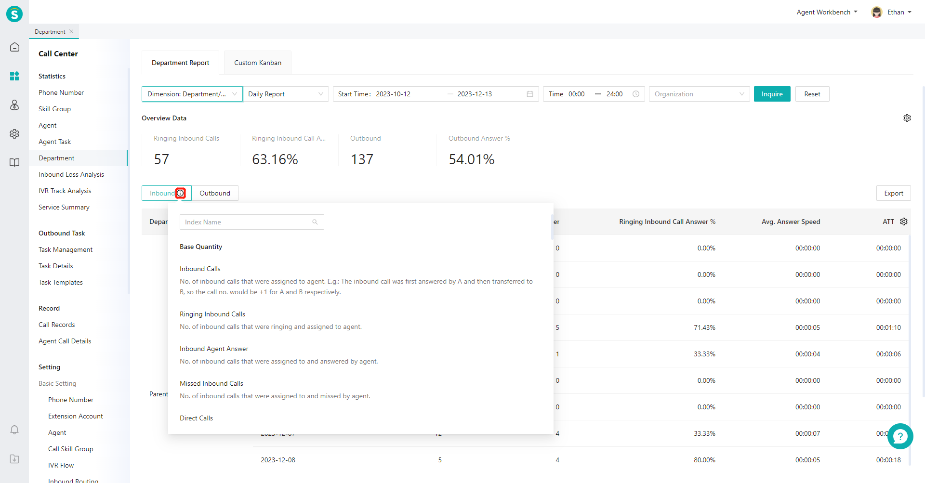The width and height of the screenshot is (925, 483).
Task: Open Phone Number under Call Center
Action: click(61, 92)
